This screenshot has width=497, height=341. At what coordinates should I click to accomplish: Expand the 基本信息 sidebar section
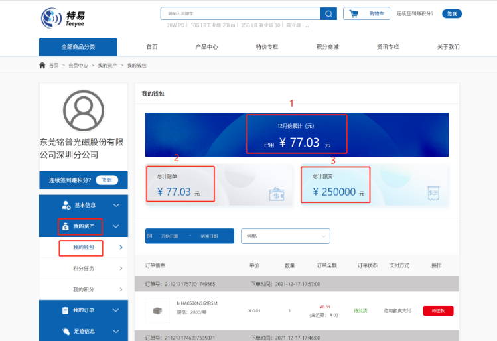pyautogui.click(x=84, y=206)
